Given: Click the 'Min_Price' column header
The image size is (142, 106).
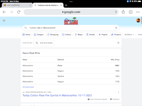Looking at the screenshot, I should pyautogui.click(x=115, y=60).
